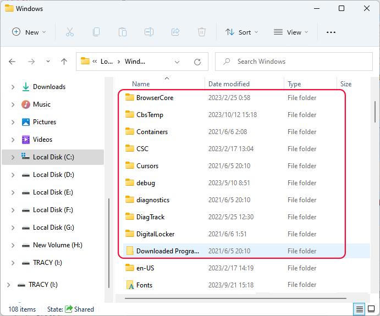
Task: Click the Videos icon in sidebar
Action: [x=26, y=140]
